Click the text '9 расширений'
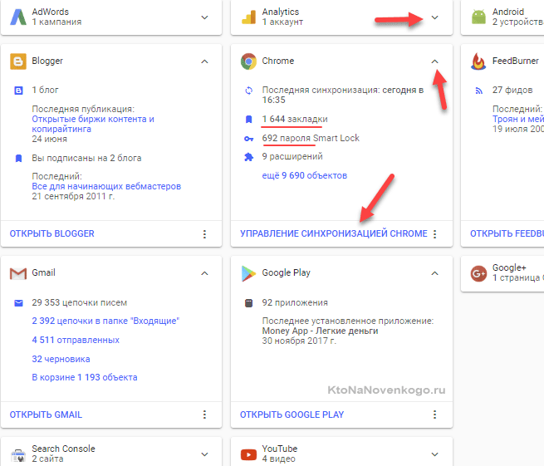Screen dimensions: 544x466 point(292,156)
